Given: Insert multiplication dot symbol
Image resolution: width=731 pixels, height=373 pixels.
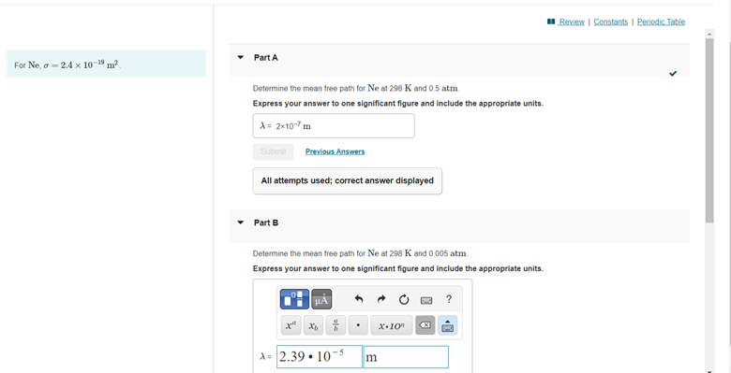Looking at the screenshot, I should point(358,325).
